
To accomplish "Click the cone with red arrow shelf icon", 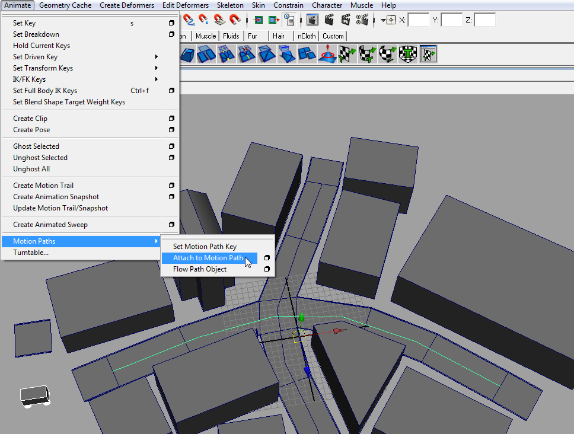I will coord(327,55).
